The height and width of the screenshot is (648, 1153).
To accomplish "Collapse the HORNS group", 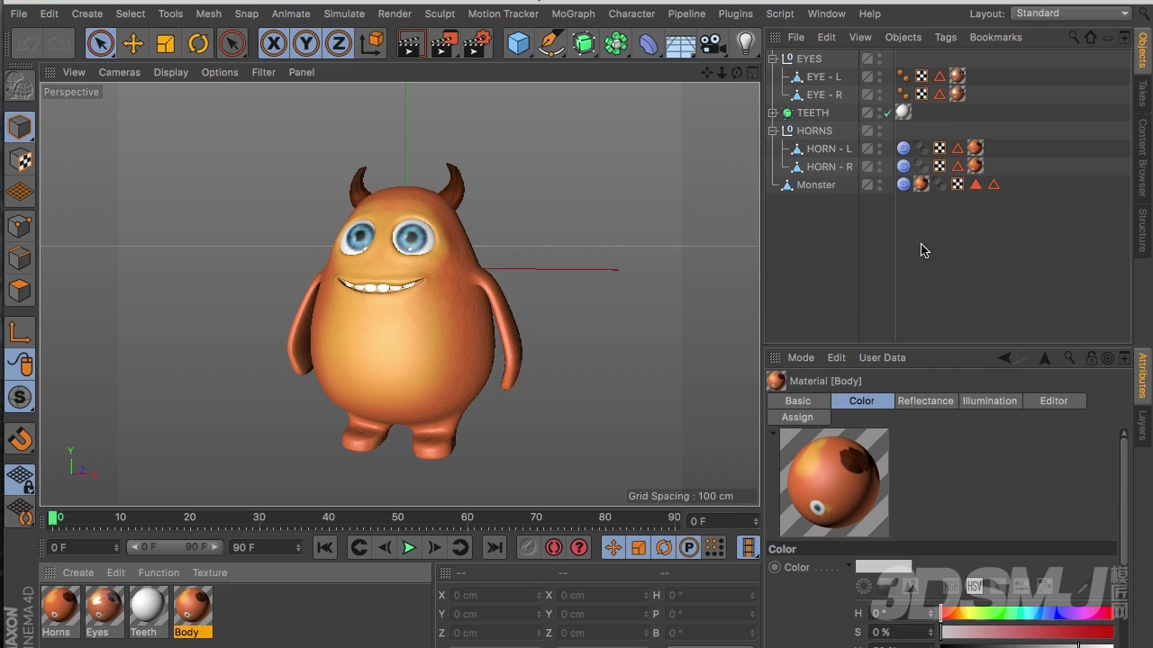I will pos(773,130).
